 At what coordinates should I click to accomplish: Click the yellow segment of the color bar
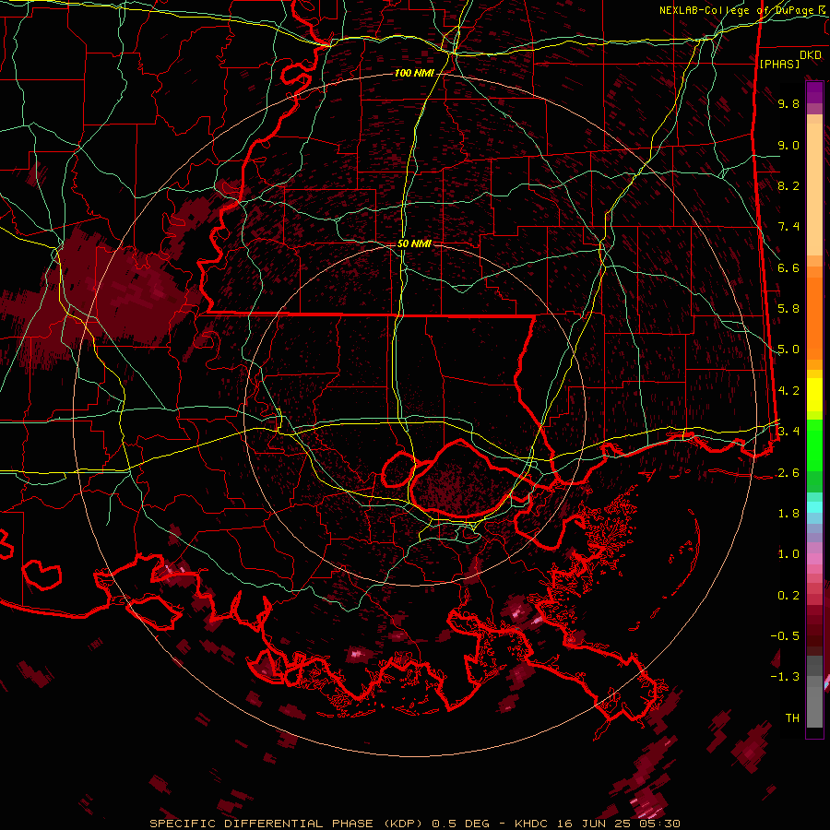coord(814,395)
